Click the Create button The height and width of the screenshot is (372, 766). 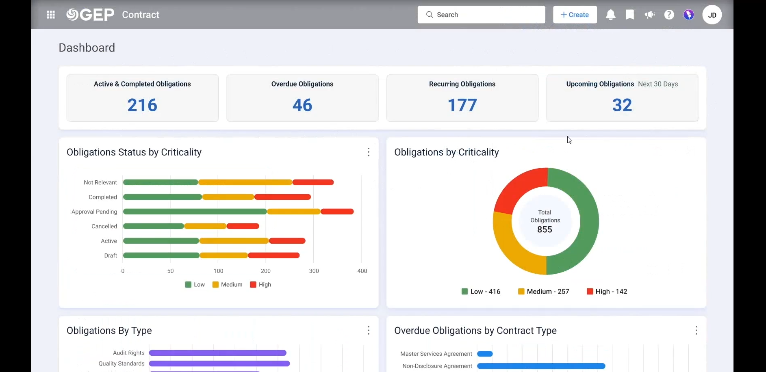(x=575, y=15)
